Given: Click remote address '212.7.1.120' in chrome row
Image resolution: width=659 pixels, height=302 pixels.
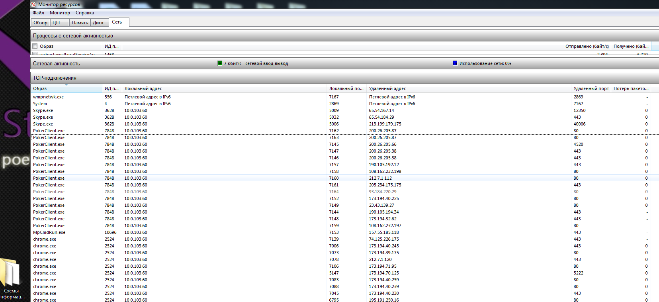Looking at the screenshot, I should pos(380,259).
